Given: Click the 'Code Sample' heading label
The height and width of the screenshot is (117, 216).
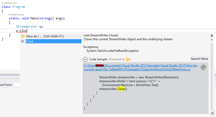Looking at the screenshot, I should pyautogui.click(x=98, y=59).
